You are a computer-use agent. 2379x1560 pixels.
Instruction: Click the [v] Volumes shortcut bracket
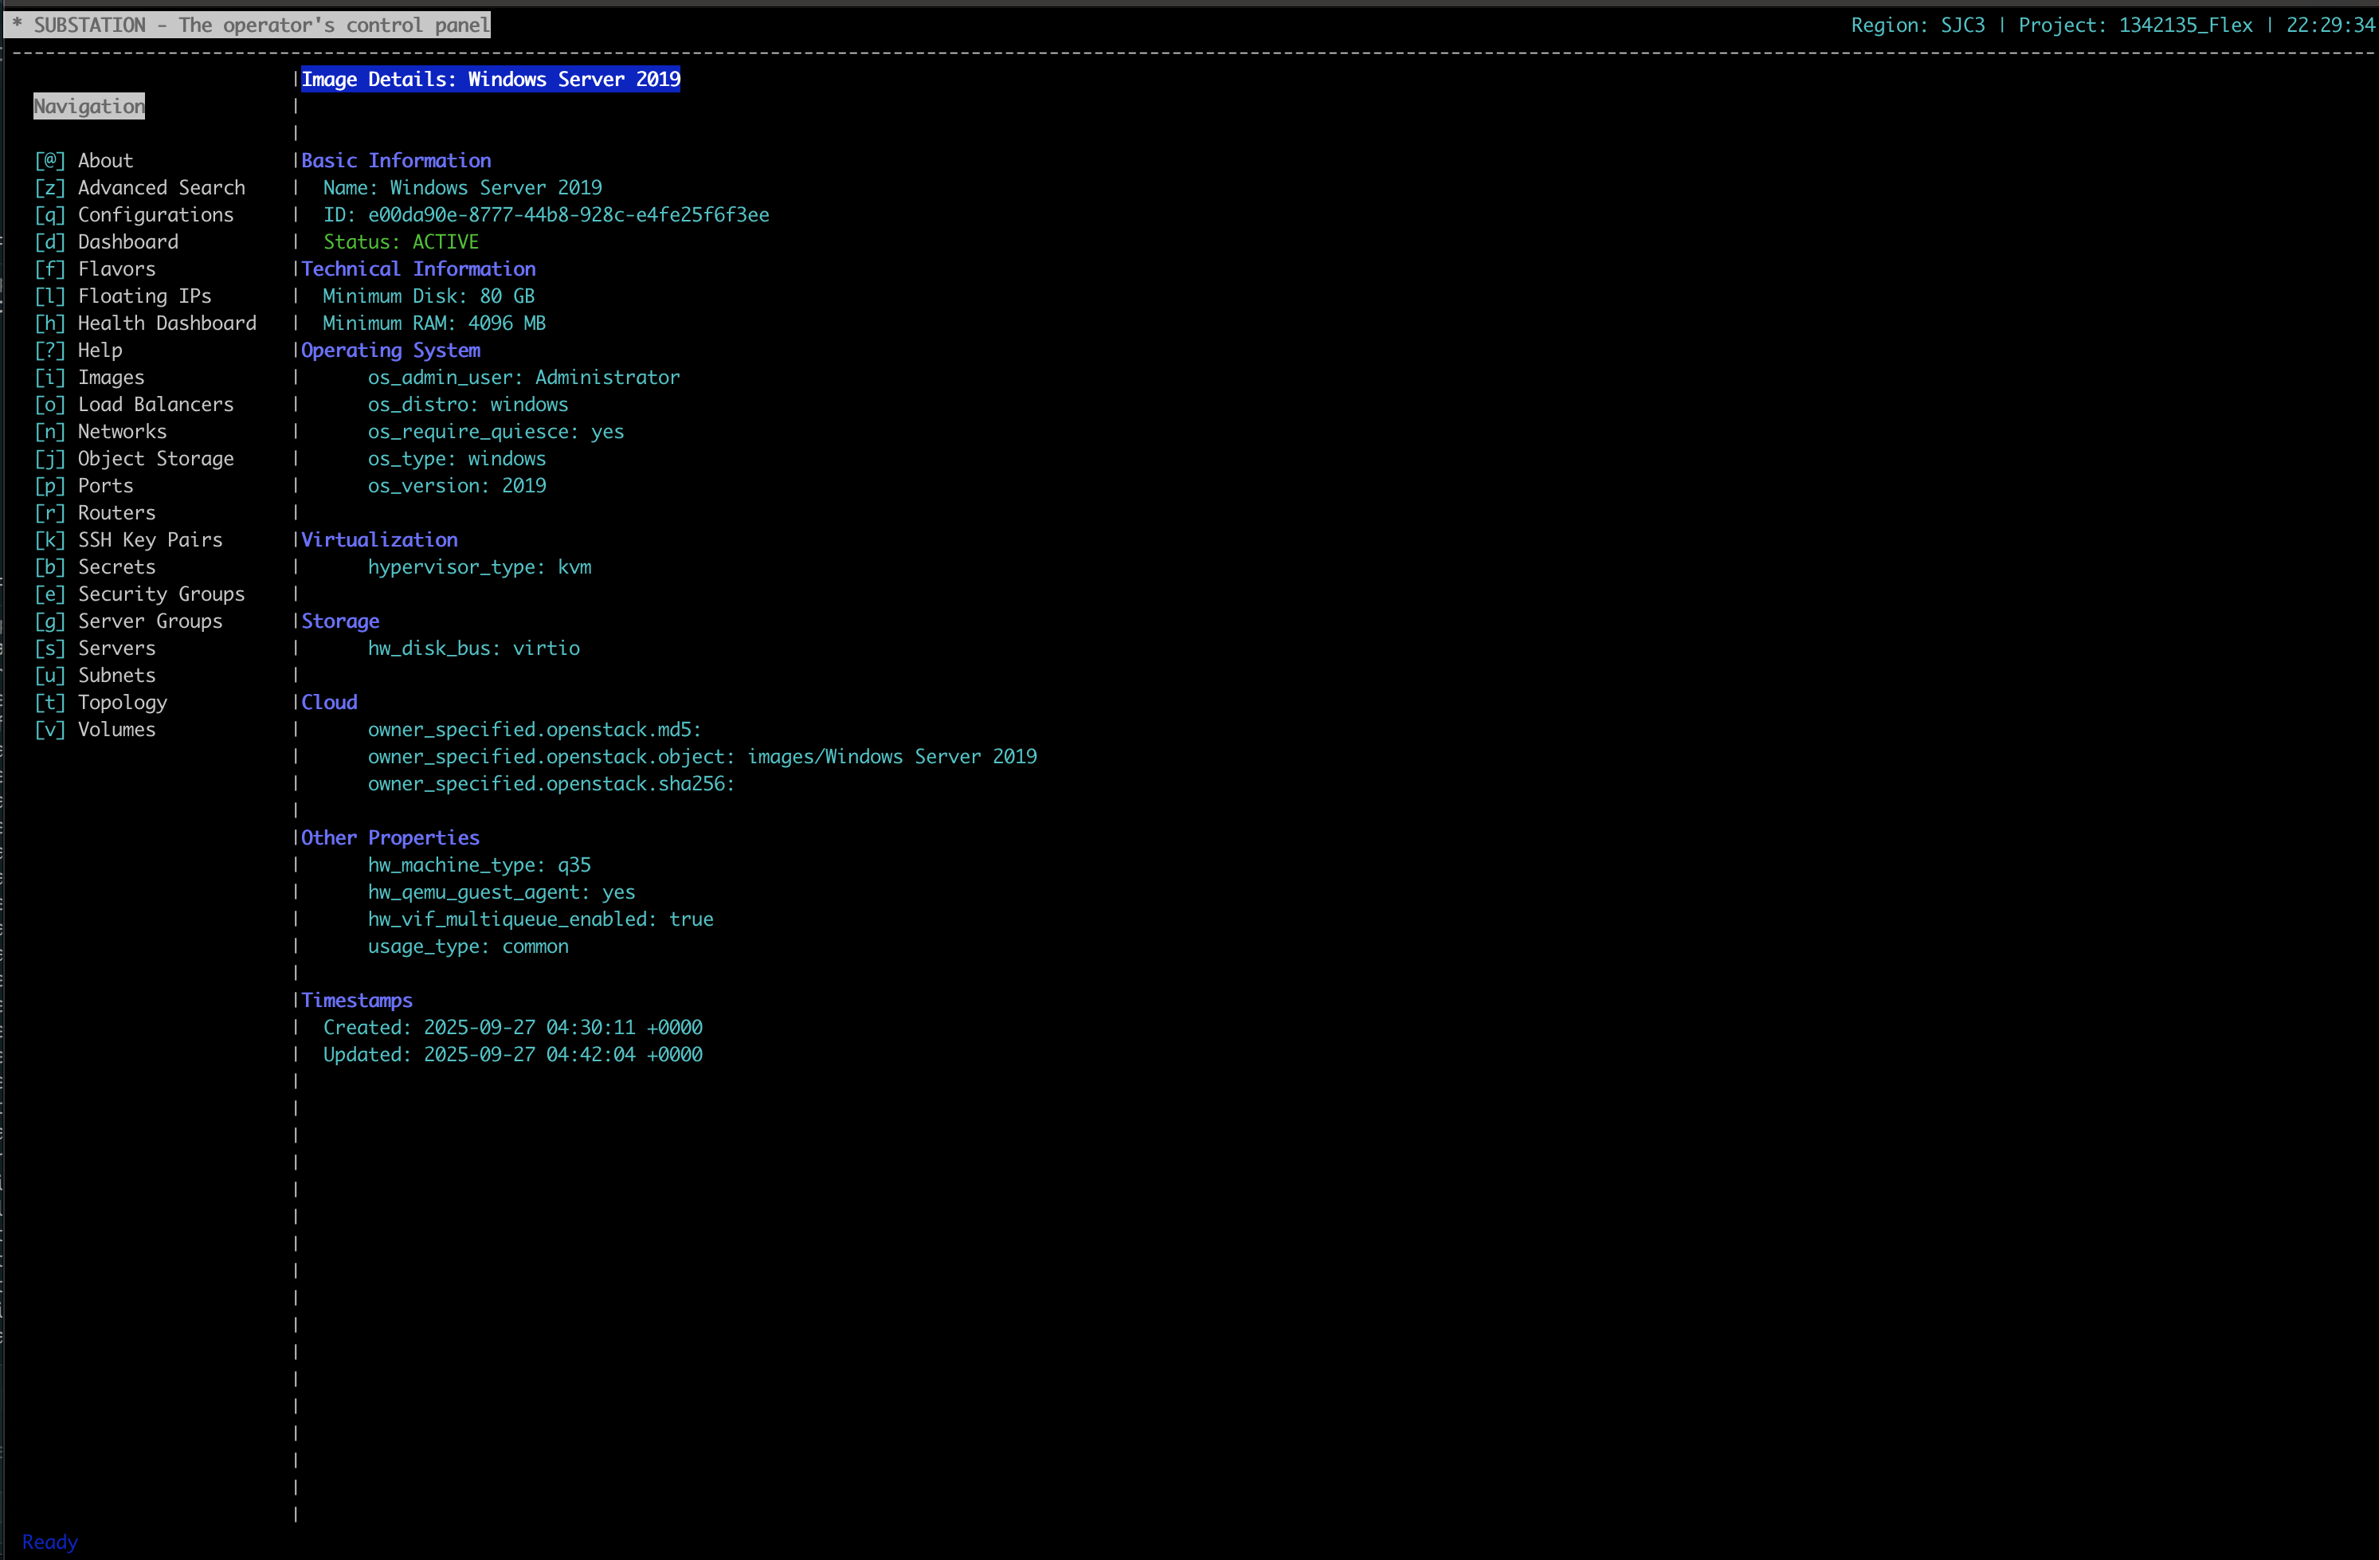(49, 730)
